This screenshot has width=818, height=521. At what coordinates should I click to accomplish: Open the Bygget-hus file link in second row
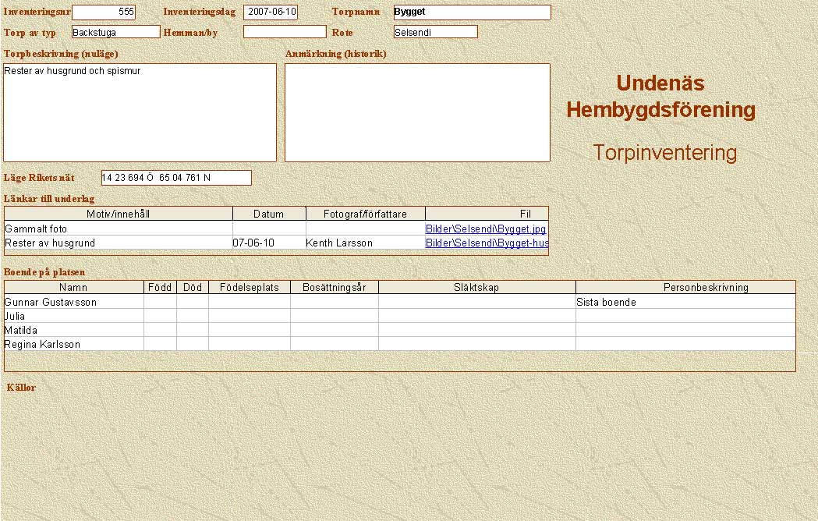(x=487, y=243)
